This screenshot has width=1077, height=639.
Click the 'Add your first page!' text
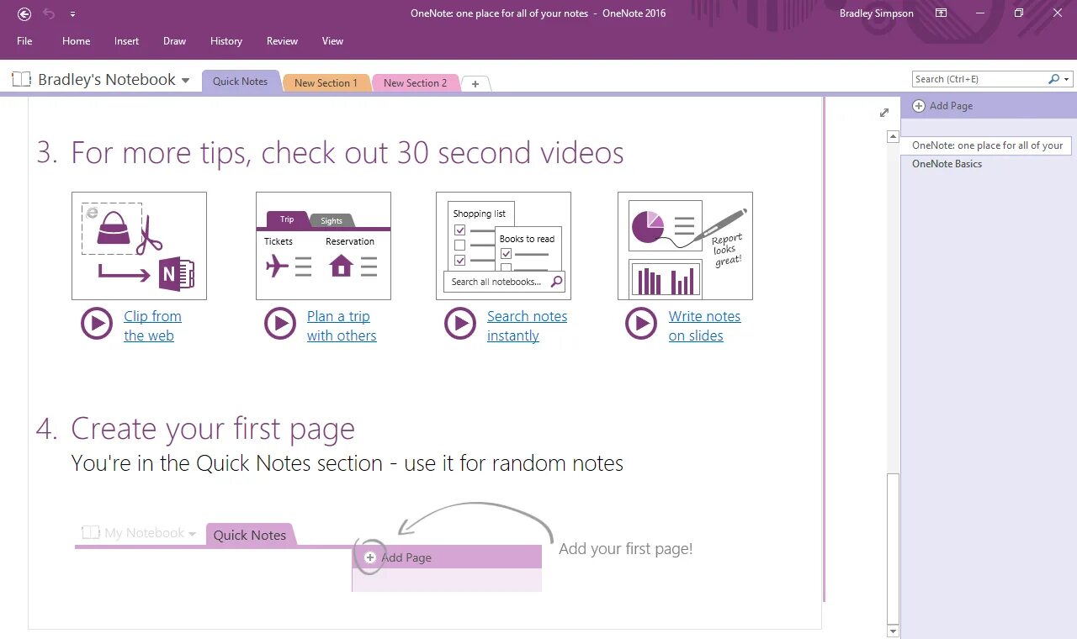626,549
